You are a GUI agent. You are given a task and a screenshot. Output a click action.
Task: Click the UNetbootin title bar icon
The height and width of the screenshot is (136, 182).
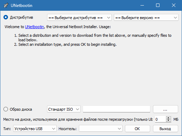[6, 5]
